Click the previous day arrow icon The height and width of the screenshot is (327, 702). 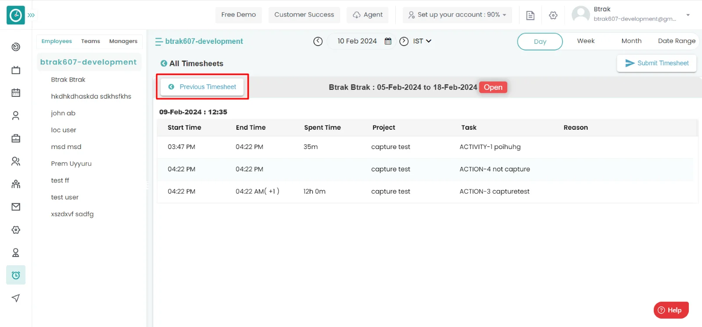[318, 41]
